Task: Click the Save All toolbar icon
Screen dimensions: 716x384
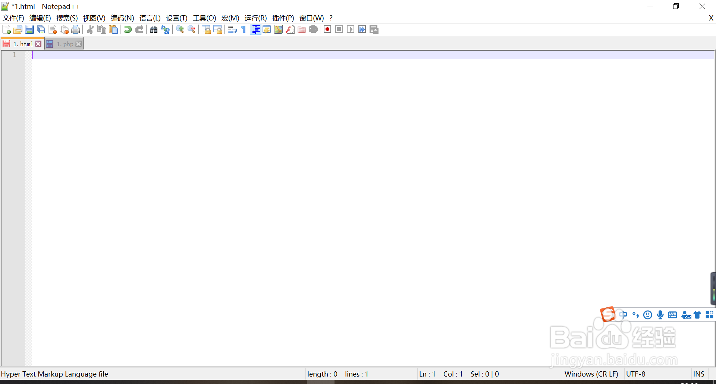Action: click(x=41, y=29)
